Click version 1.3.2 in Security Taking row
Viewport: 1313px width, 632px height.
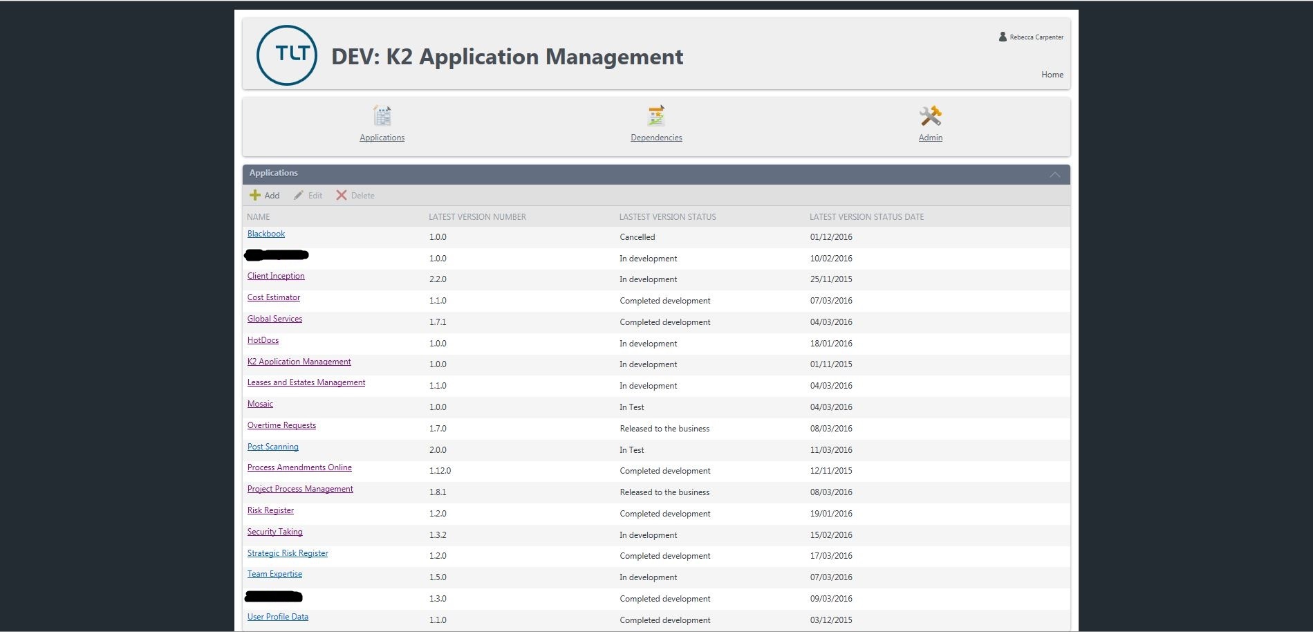438,535
